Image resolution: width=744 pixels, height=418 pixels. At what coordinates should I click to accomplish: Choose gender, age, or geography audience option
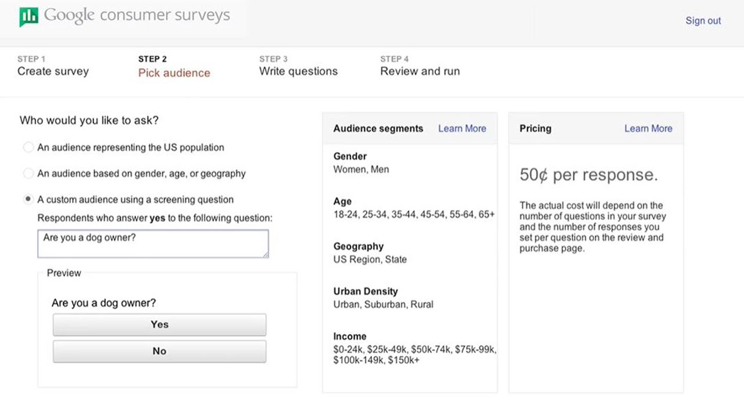click(x=28, y=174)
